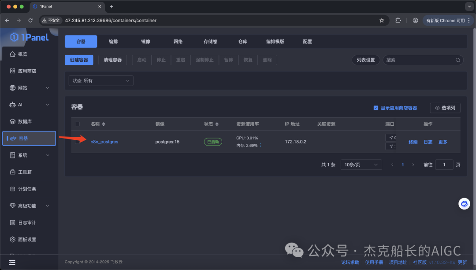Click the 网站 globe icon
Viewport: 476px width, 270px height.
[12, 88]
